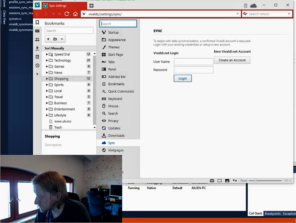Screen dimensions: 296x223
Task: Click the Password input field
Action: [x=194, y=69]
